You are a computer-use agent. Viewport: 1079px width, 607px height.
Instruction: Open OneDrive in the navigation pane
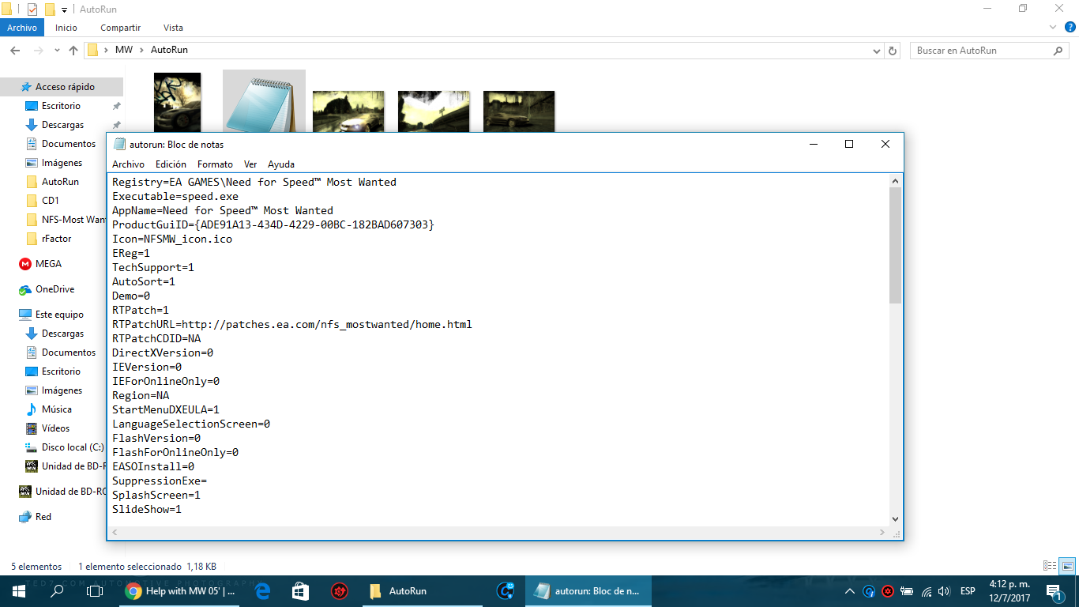pyautogui.click(x=54, y=289)
